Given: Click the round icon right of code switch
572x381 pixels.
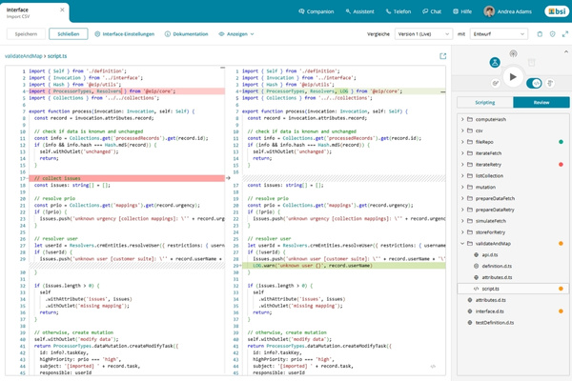Looking at the screenshot, I should pos(550,84).
